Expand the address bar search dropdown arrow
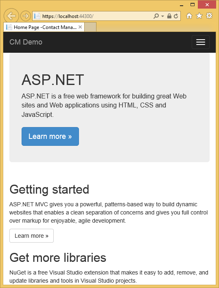Viewport: 219px width, 288px height. (x=162, y=16)
